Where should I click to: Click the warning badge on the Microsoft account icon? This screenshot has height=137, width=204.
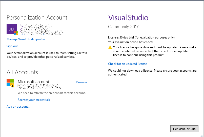[13, 86]
